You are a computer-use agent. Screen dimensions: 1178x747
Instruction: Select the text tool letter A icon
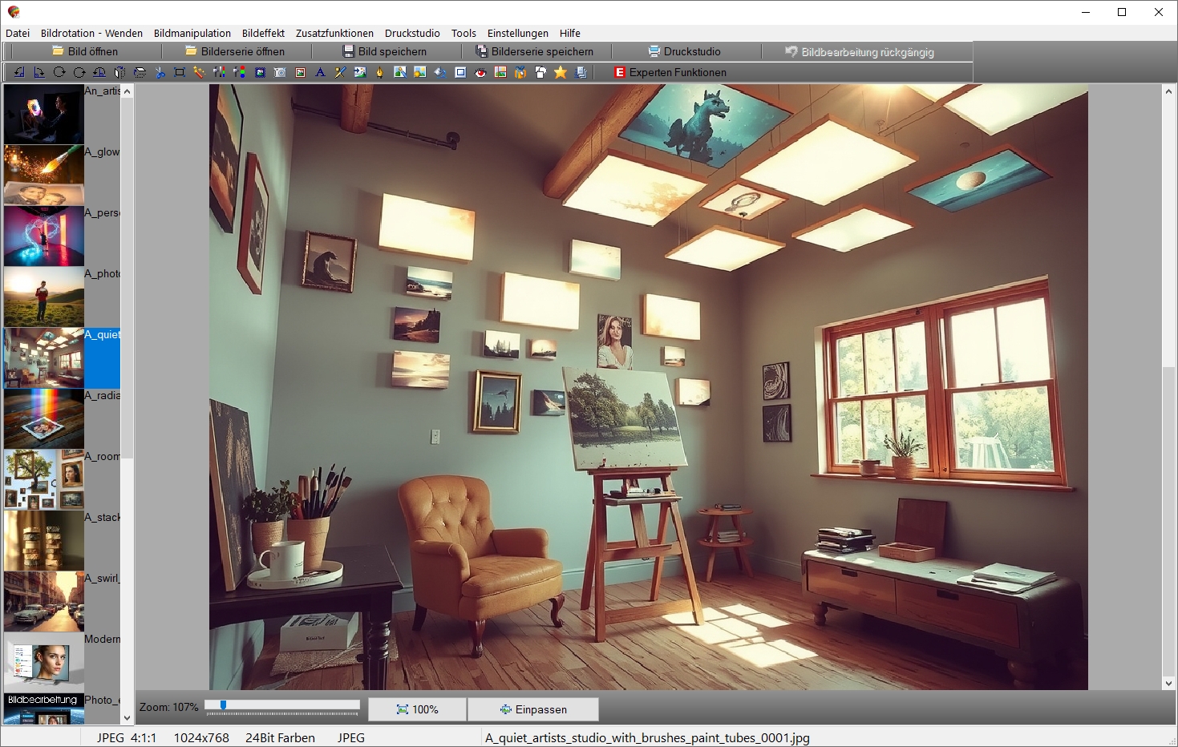(320, 72)
